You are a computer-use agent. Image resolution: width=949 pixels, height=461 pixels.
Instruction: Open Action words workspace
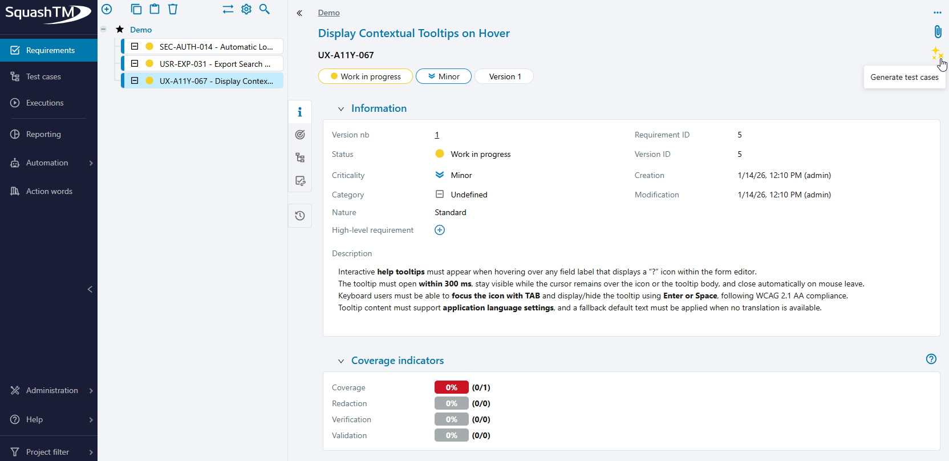[48, 191]
